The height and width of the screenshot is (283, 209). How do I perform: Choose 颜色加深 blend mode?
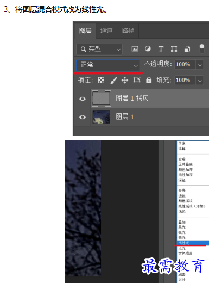pos(186,170)
